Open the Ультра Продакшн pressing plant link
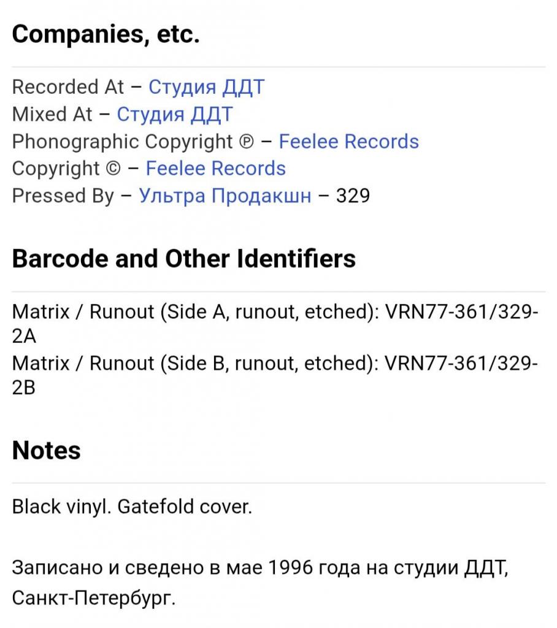The height and width of the screenshot is (628, 557). point(225,196)
